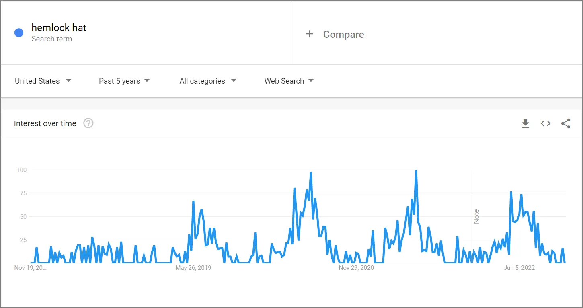Open the embed code option
Screen dimensions: 583x308
click(546, 123)
